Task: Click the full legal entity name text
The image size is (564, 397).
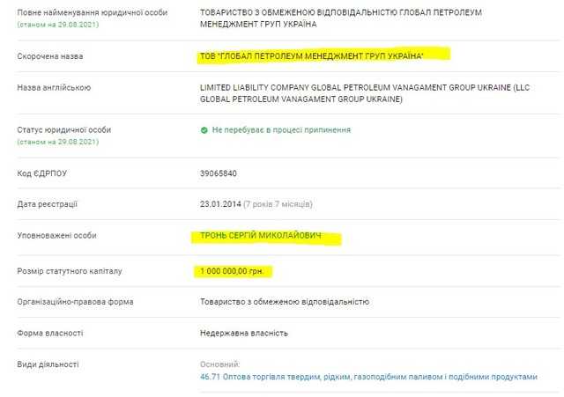Action: pyautogui.click(x=341, y=18)
